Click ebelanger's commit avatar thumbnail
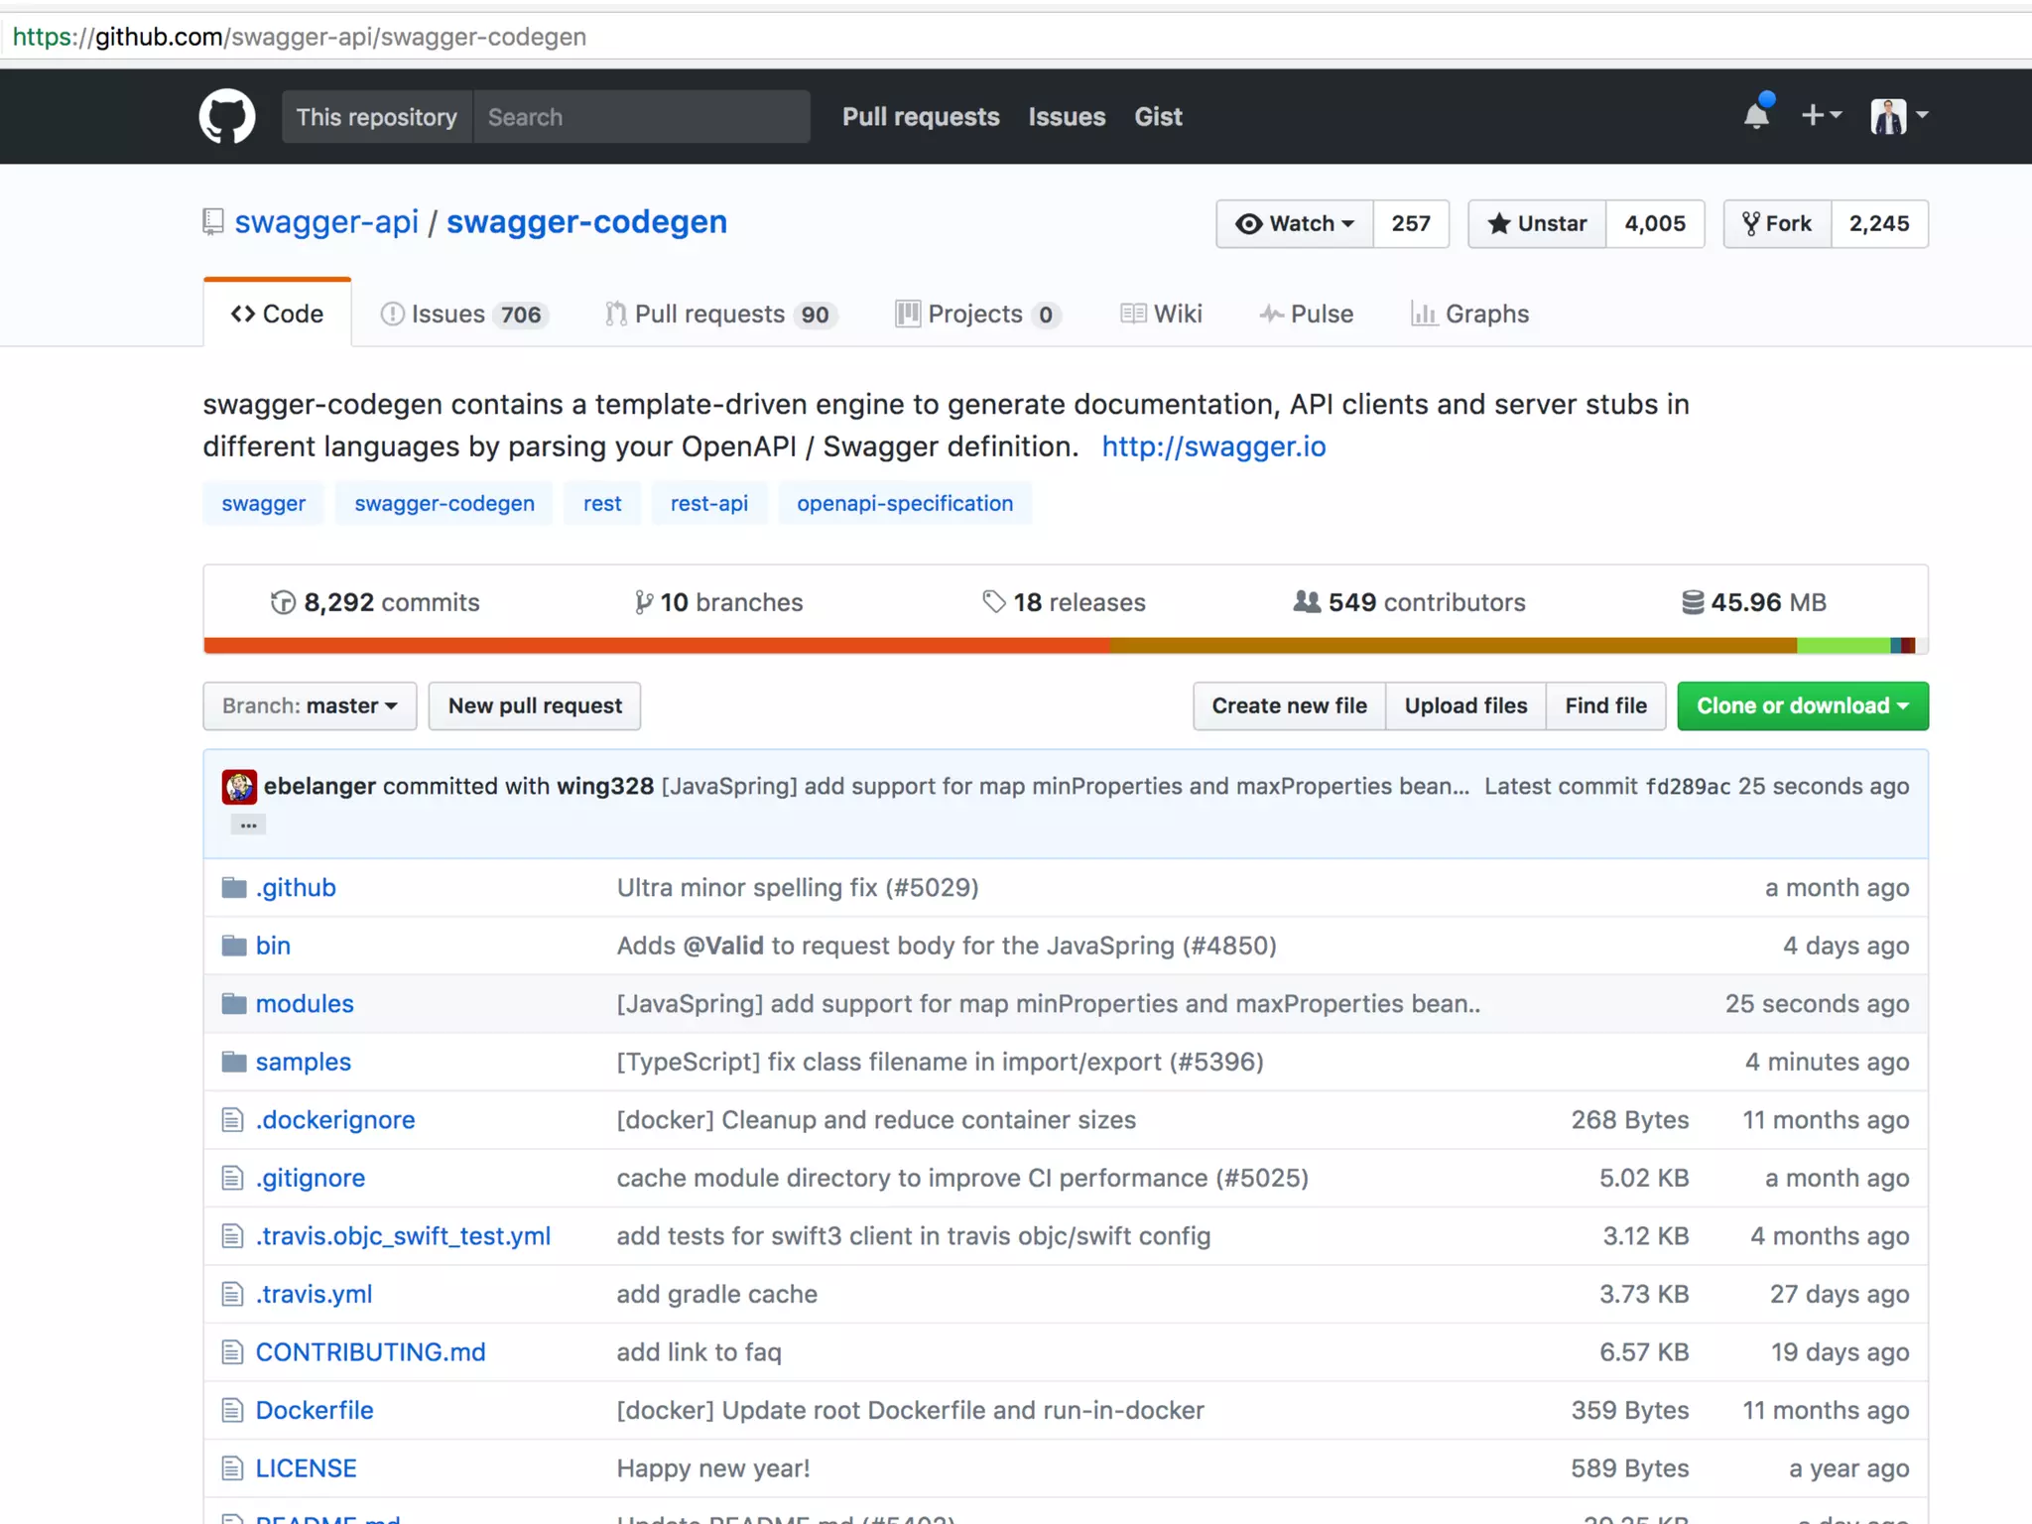 (239, 787)
